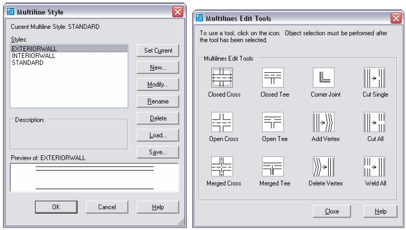Click the Load... button
Image resolution: width=406 pixels, height=230 pixels.
[158, 135]
